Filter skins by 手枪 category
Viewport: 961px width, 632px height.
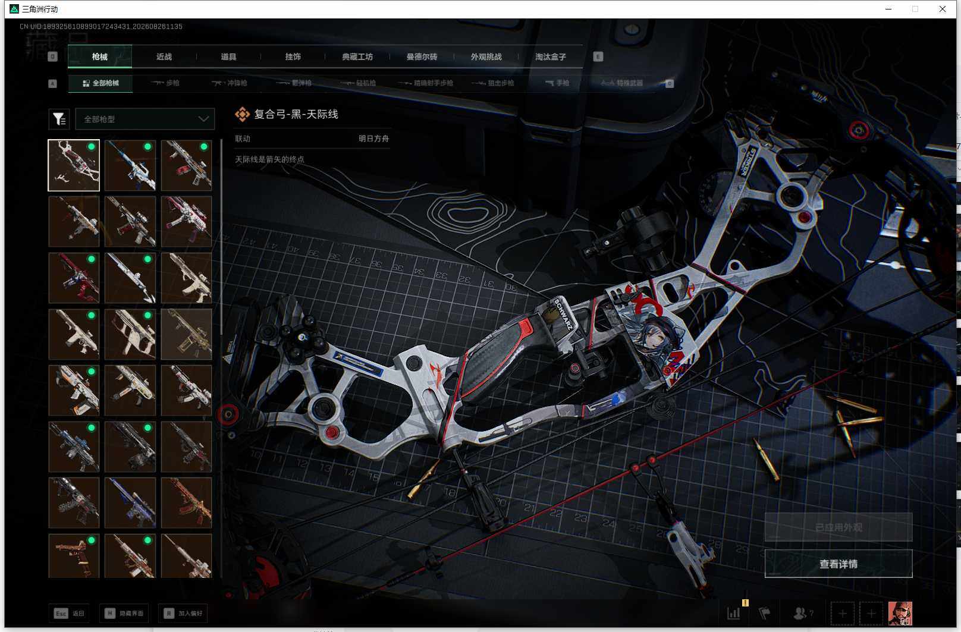(x=557, y=83)
